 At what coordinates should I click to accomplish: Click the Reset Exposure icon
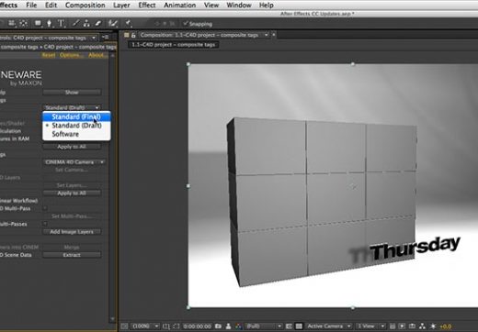(x=433, y=326)
